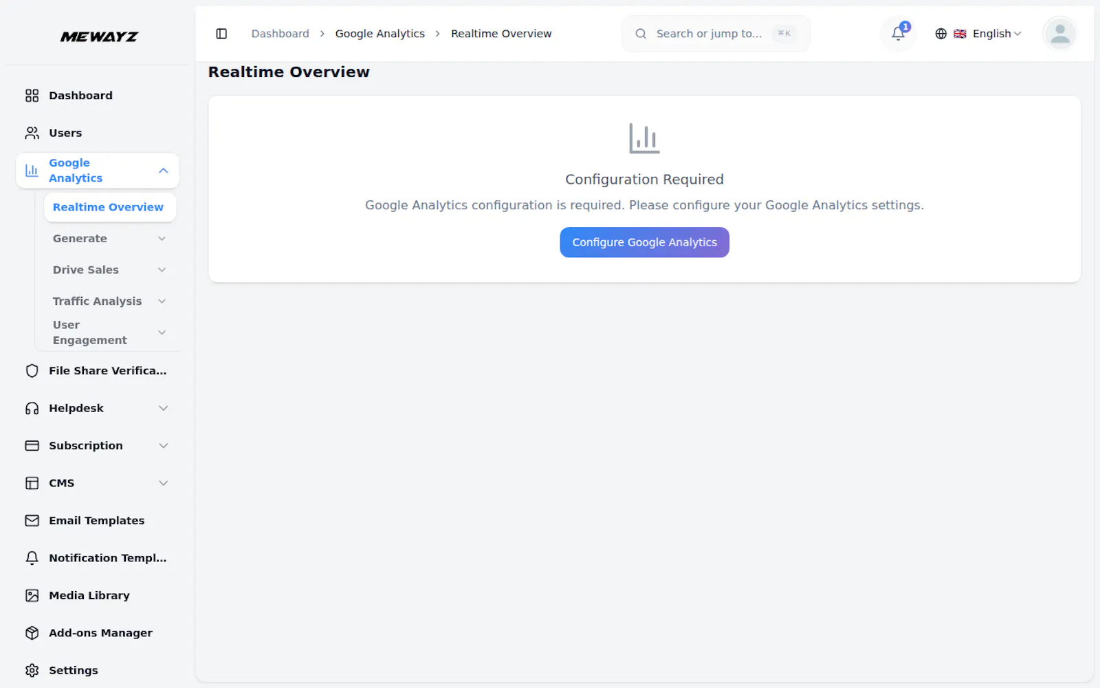Collapse the Google Analytics menu chevron
This screenshot has width=1100, height=688.
click(x=163, y=171)
